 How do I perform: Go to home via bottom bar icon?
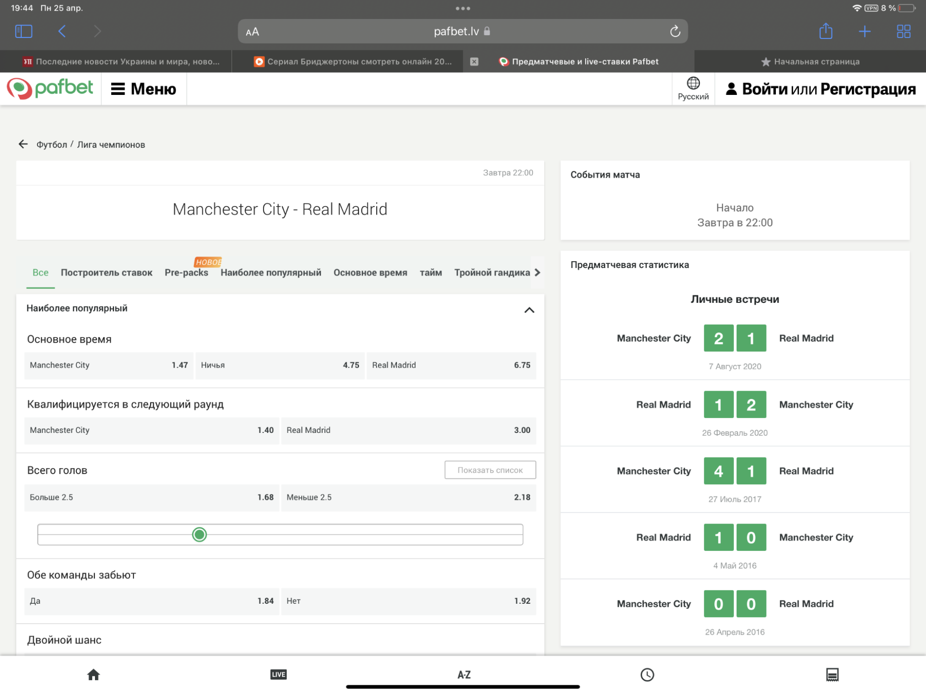point(94,675)
